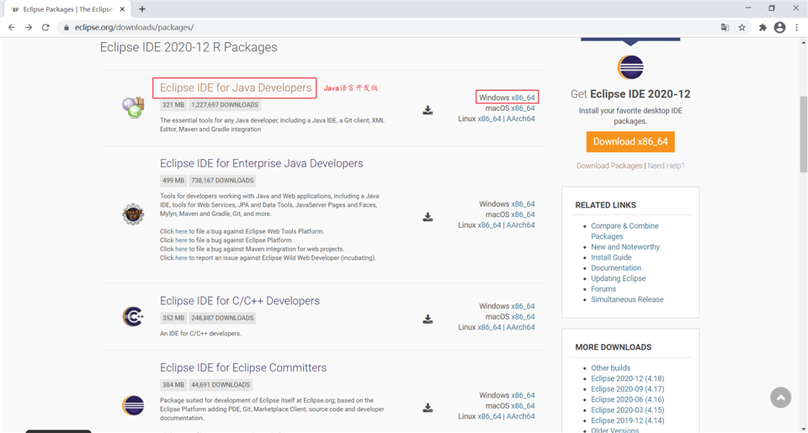The height and width of the screenshot is (433, 808).
Task: Download Windows x86_64 for C/C++ Developers
Action: point(523,306)
